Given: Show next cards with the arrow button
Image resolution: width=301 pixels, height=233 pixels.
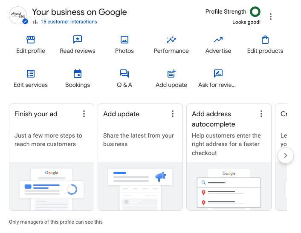Looking at the screenshot, I should (x=286, y=155).
